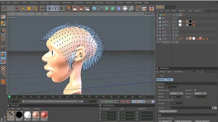This screenshot has height=122, width=218.
Task: Click the Render View clapperboard icon
Action: (75, 8)
